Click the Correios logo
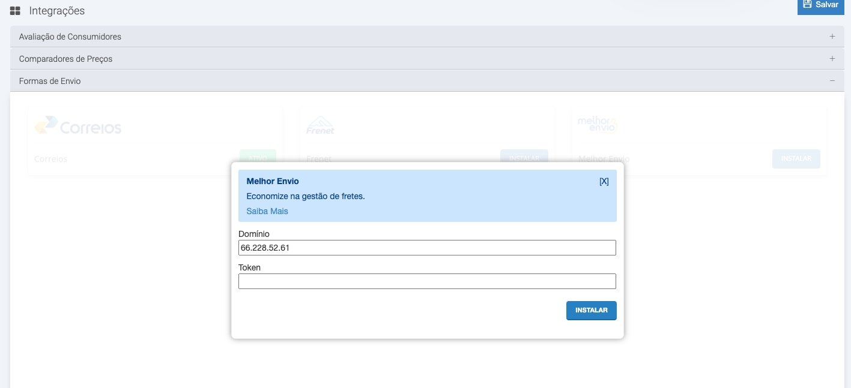This screenshot has width=851, height=388. (x=78, y=126)
